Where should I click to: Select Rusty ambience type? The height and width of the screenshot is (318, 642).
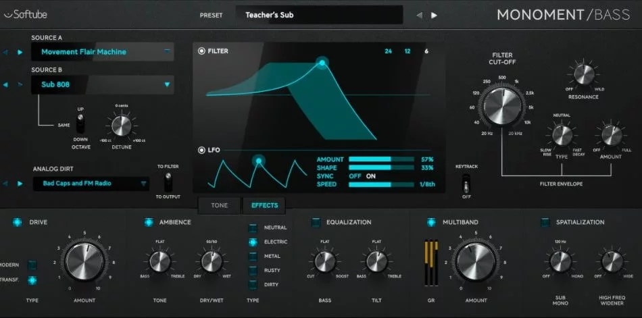[253, 270]
